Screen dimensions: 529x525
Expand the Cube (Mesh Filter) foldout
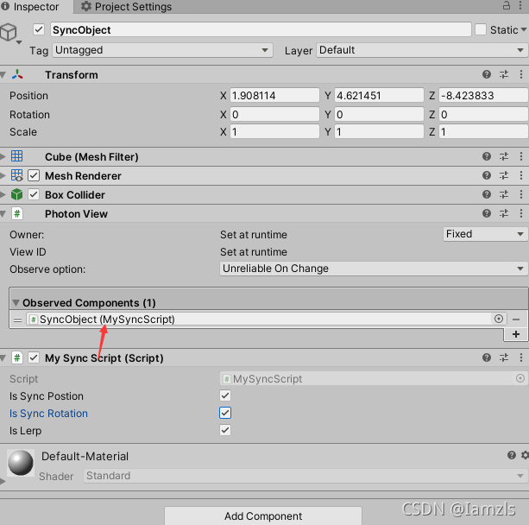3,156
